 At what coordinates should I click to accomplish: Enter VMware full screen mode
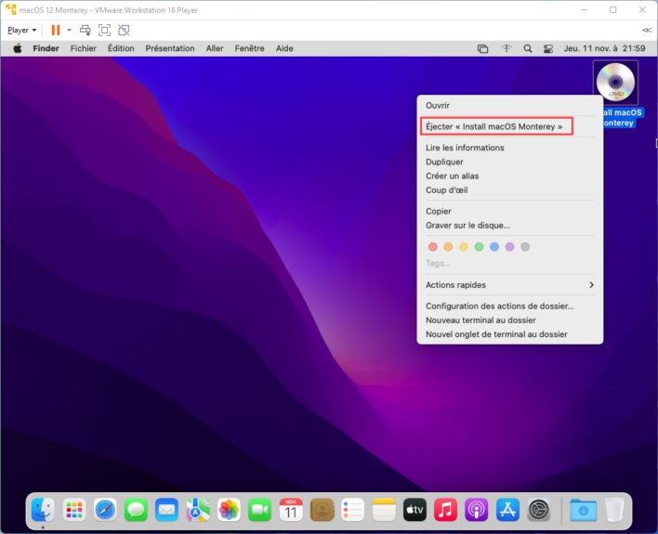104,30
